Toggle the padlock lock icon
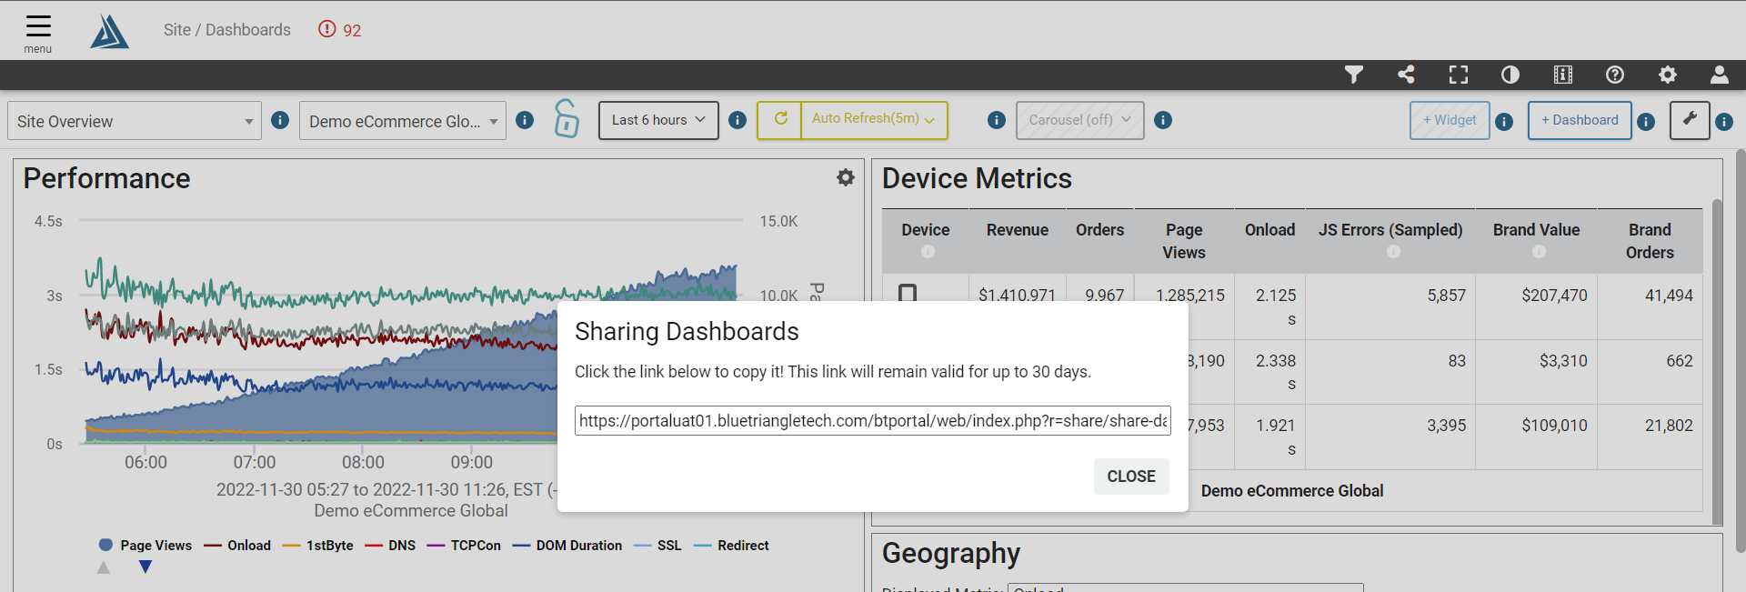The width and height of the screenshot is (1746, 592). [x=567, y=118]
